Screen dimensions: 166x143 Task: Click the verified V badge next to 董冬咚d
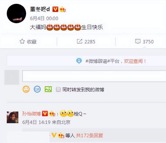(55, 9)
